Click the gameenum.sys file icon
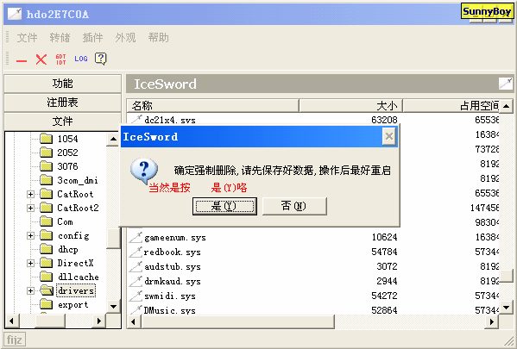 [x=136, y=237]
